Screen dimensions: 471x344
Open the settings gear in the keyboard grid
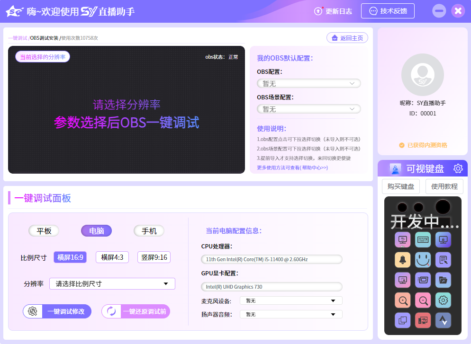point(443,300)
